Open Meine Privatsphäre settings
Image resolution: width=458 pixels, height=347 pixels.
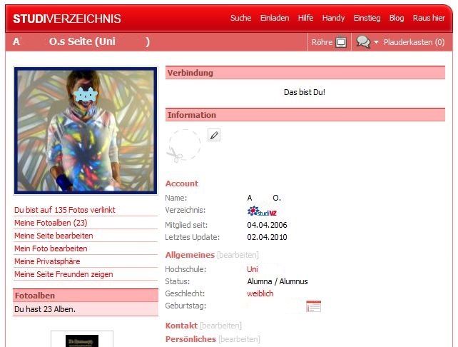click(47, 261)
